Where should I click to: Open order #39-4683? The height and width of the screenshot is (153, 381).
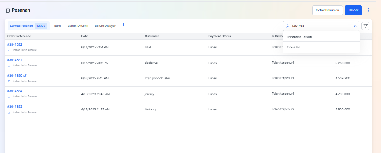pyautogui.click(x=15, y=107)
